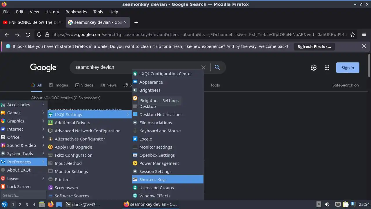Open Power Management entry
This screenshot has height=209, width=371.
[x=168, y=163]
